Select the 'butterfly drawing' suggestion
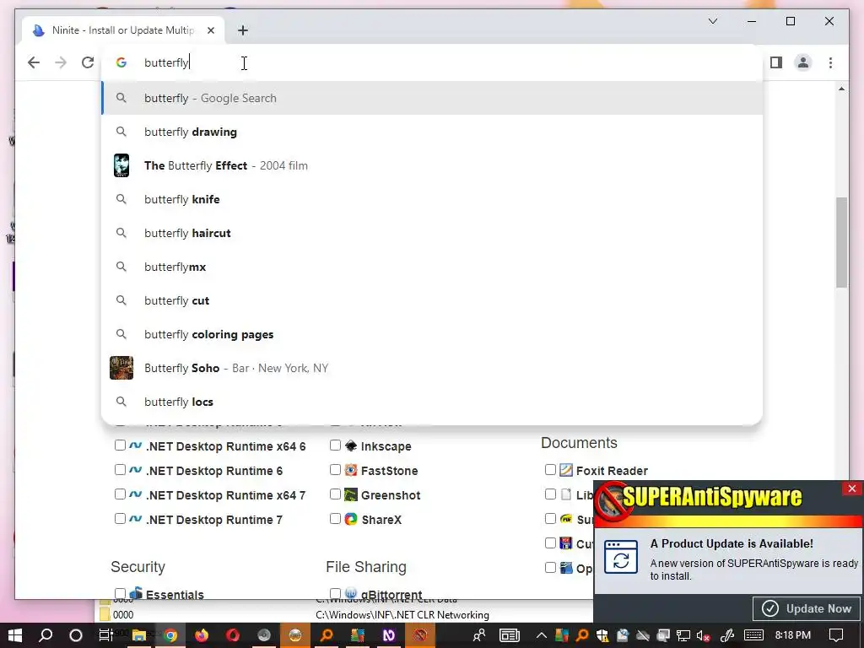The height and width of the screenshot is (648, 864). point(432,132)
